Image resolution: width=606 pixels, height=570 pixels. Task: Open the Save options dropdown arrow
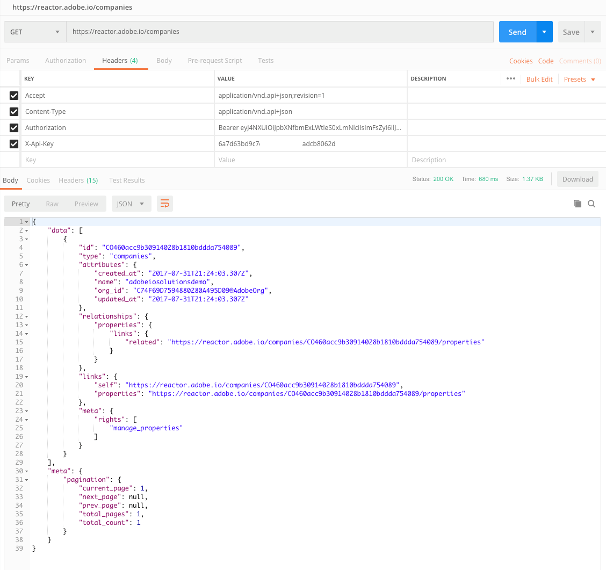[593, 32]
